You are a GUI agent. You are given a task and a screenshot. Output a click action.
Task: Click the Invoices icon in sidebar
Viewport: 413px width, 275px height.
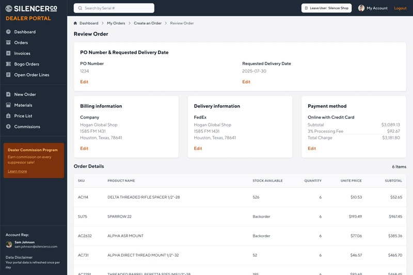[x=8, y=54]
